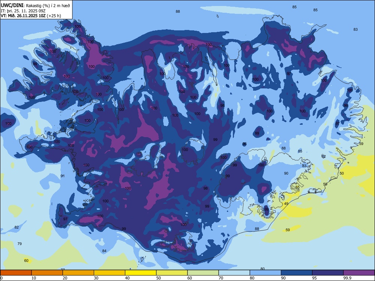Click the legend tick label '30'
This screenshot has width=375, height=281.
point(96,278)
